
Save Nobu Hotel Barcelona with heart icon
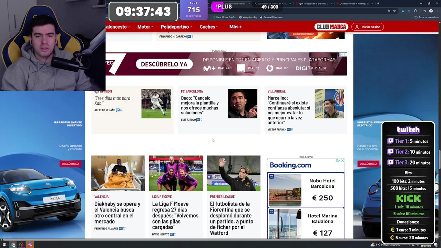point(271,177)
